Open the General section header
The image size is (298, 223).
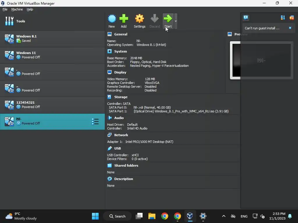coord(121,34)
